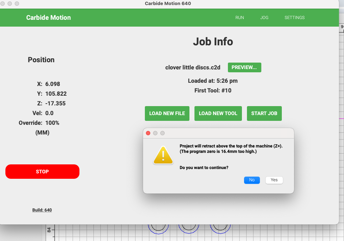Select the X: 6.098 position value
The width and height of the screenshot is (344, 241).
pos(49,84)
